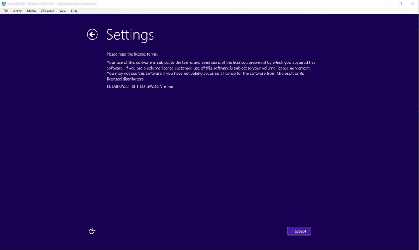Open the Media menu
Screen dimensions: 419x250
point(31,11)
